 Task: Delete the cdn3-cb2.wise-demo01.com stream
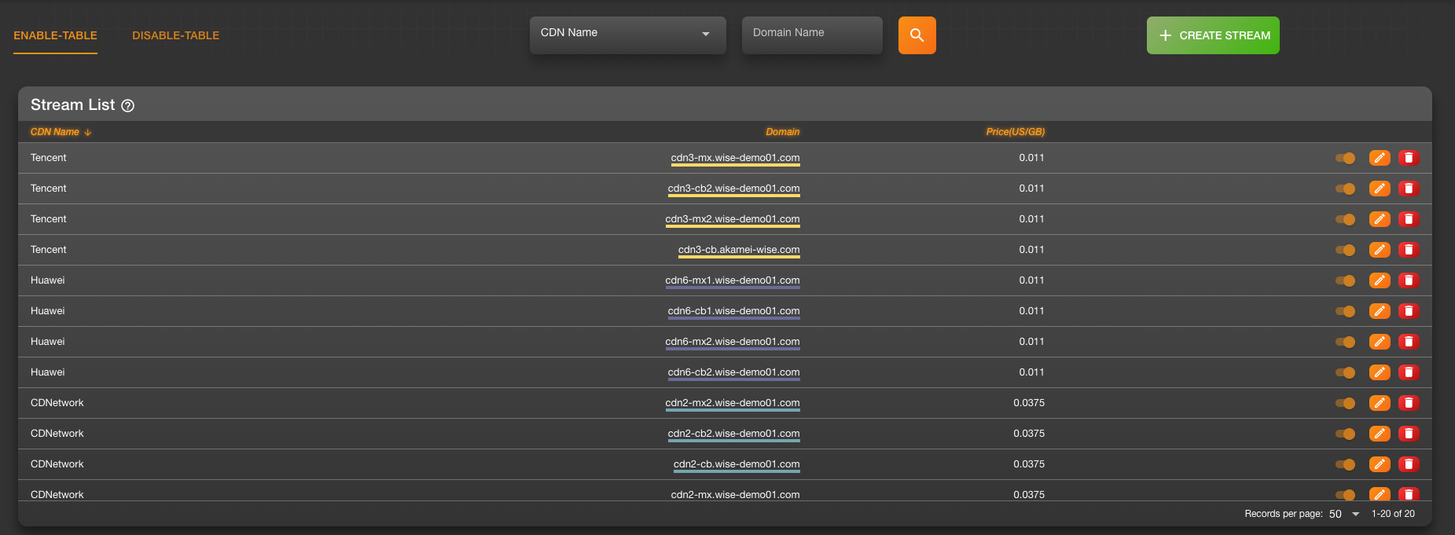coord(1409,189)
